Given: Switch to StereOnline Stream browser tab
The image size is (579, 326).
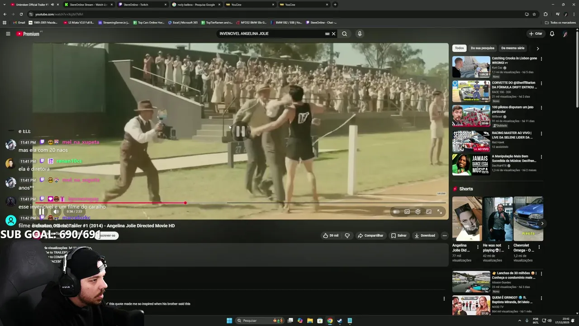Looking at the screenshot, I should (88, 5).
